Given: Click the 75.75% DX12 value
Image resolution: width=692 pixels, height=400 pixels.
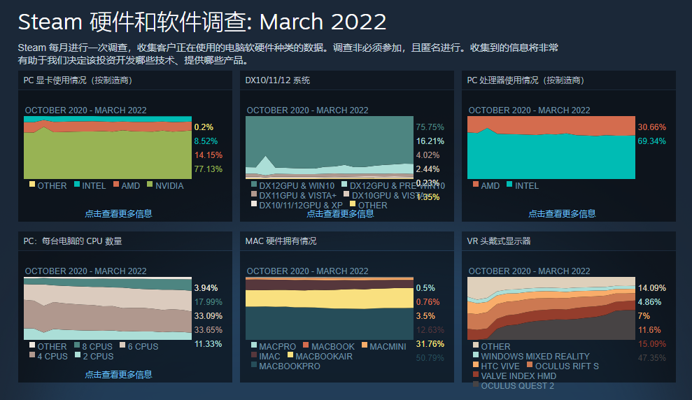Looking at the screenshot, I should tap(430, 127).
